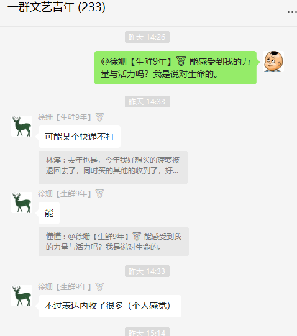Open deer avatar next to the "能" reply

(x=22, y=202)
